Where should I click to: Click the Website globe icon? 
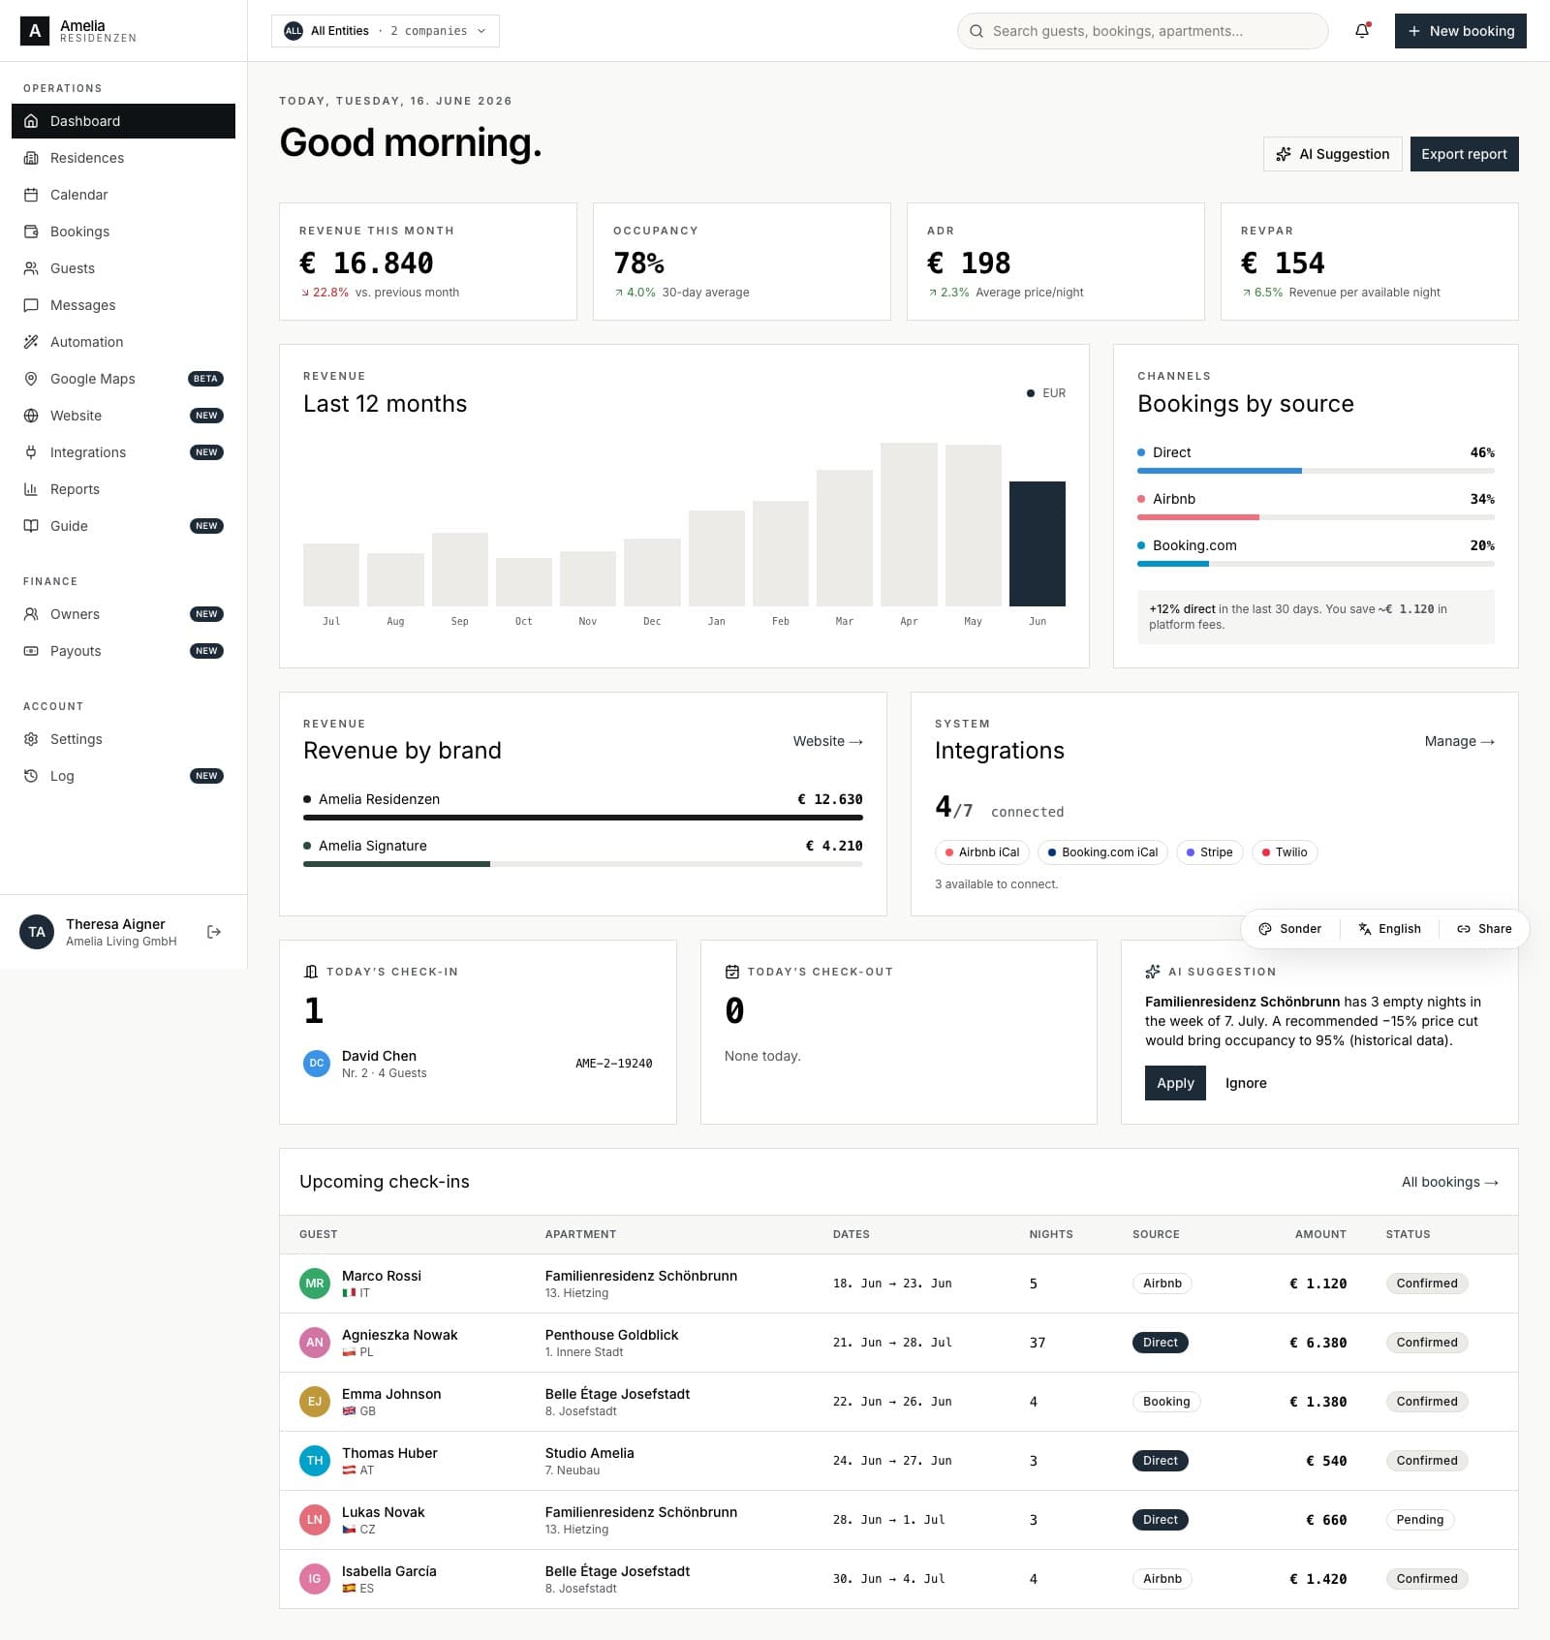(x=31, y=416)
